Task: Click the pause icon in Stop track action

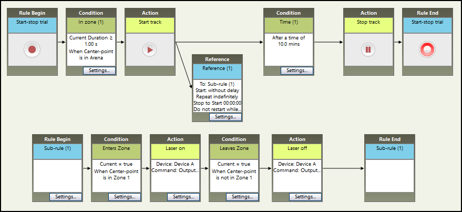Action: pyautogui.click(x=368, y=49)
